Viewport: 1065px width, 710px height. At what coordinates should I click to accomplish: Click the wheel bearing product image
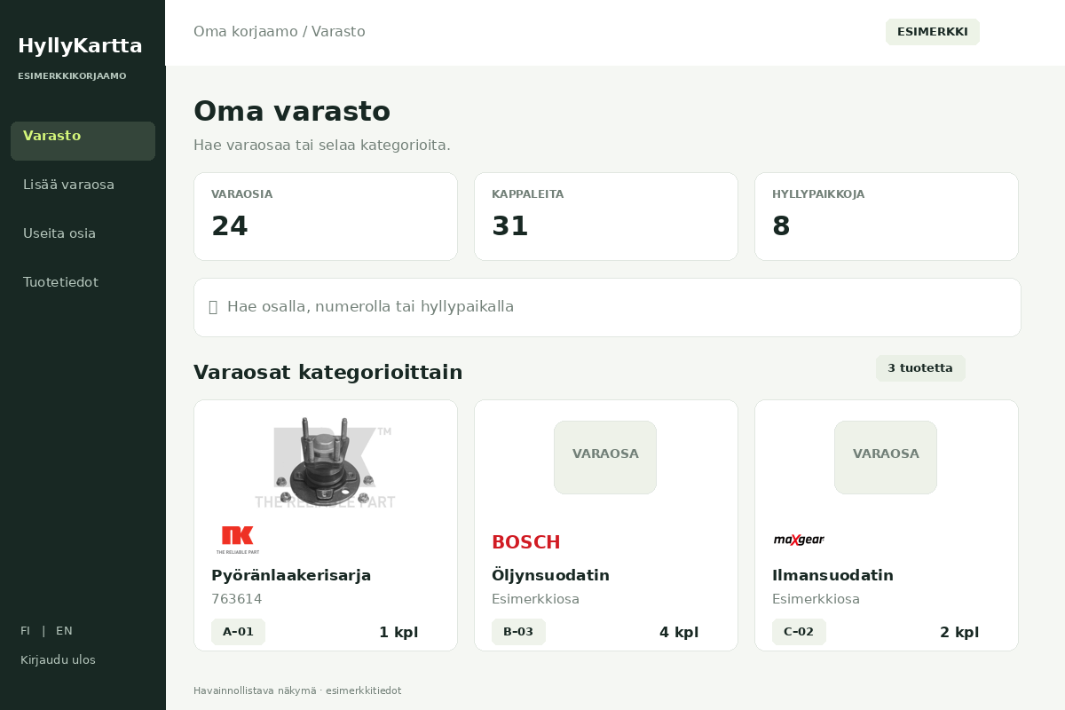326,463
